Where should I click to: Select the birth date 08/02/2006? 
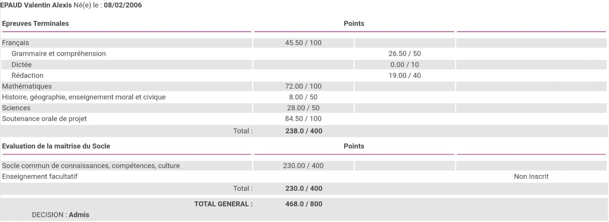click(123, 5)
